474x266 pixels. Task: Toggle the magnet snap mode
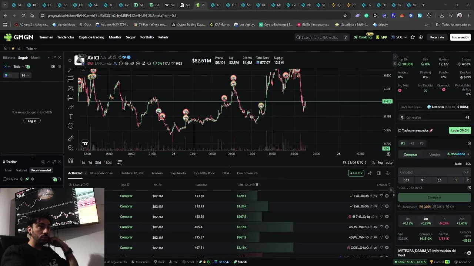[70, 160]
